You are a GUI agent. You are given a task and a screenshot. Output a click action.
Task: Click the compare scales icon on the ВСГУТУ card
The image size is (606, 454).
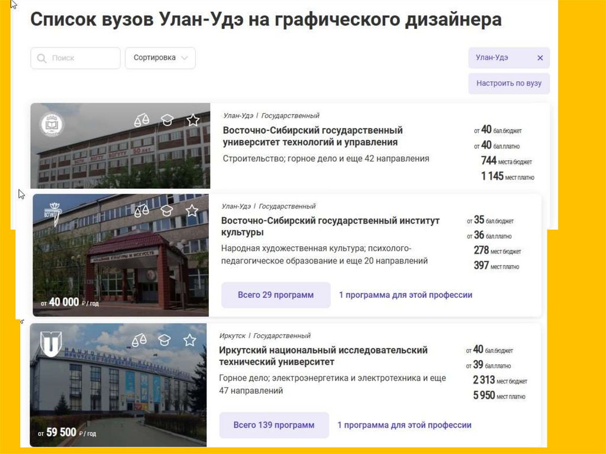pos(141,120)
